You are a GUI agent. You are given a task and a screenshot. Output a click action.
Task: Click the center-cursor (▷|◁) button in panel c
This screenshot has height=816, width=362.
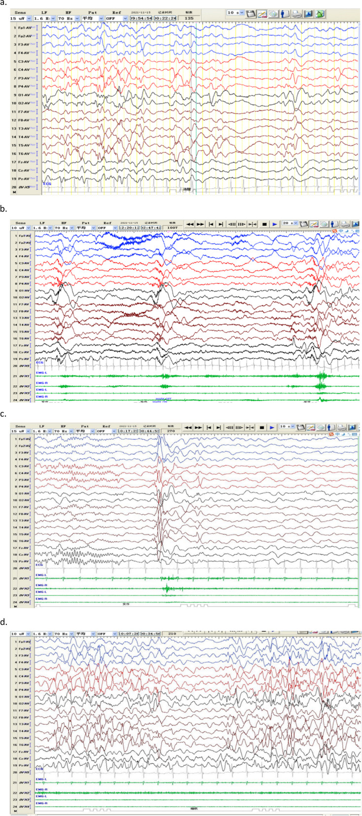pyautogui.click(x=250, y=427)
